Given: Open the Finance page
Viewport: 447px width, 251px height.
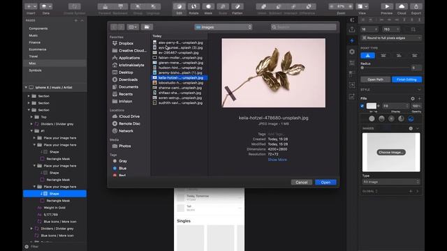Looking at the screenshot, I should click(34, 43).
